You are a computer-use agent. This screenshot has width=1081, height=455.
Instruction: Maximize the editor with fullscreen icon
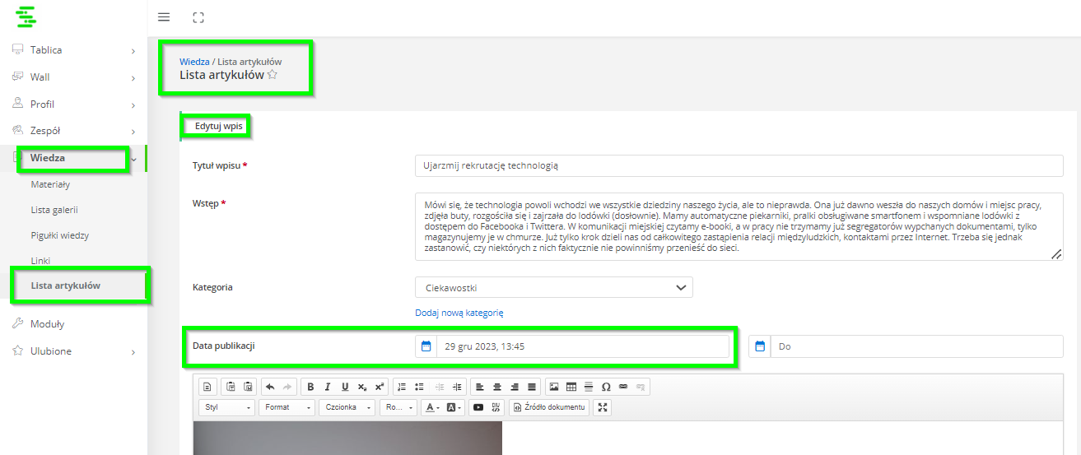pos(603,407)
